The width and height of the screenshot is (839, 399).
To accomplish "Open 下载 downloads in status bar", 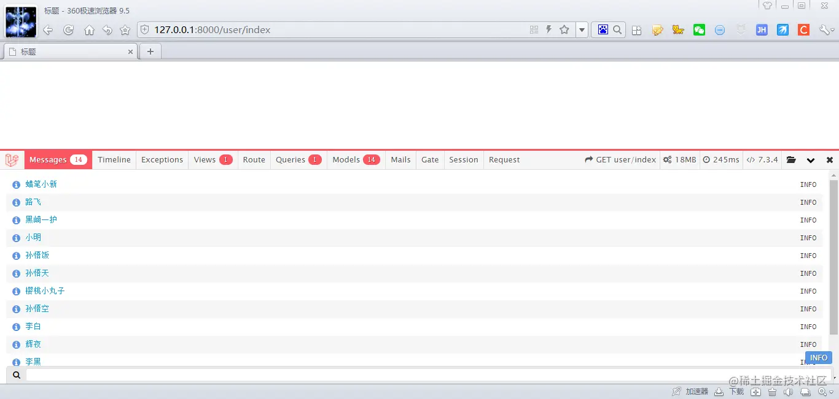I will [x=729, y=391].
